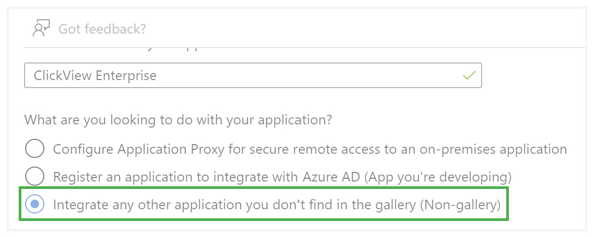The image size is (596, 237).
Task: Open the Got feedback? link
Action: tap(102, 29)
